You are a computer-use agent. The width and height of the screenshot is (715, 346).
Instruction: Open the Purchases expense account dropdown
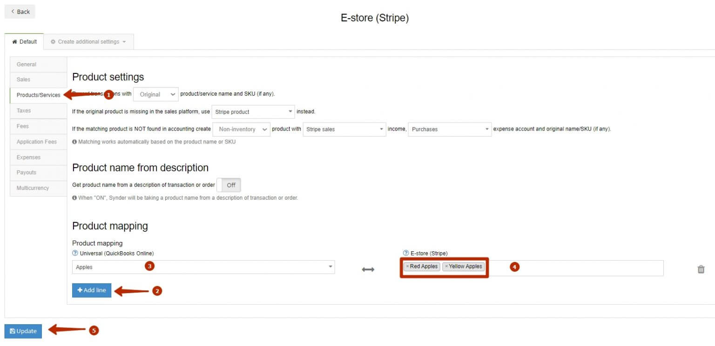coord(449,129)
